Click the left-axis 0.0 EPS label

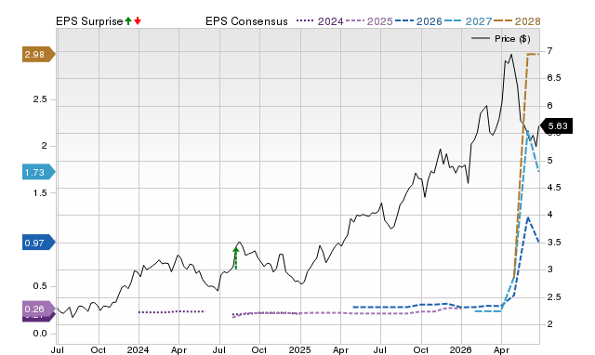tap(40, 334)
